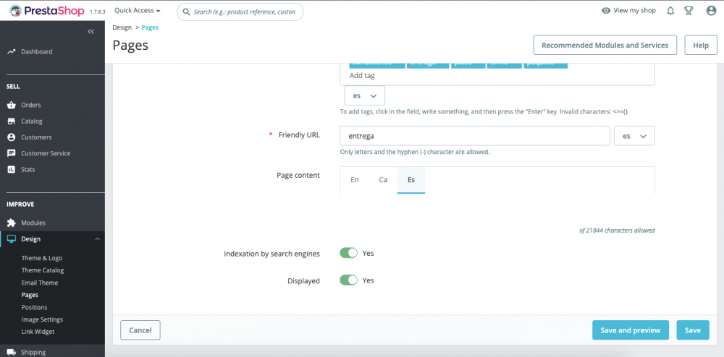Open tags language 'es' dropdown
Screen dimensions: 724x357
coord(365,96)
